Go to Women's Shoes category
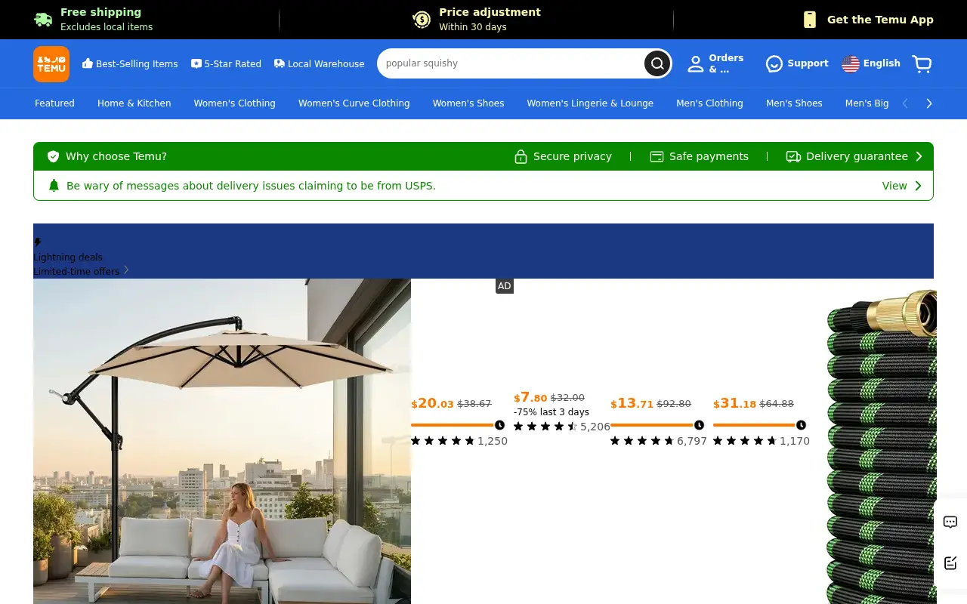The image size is (967, 604). coord(468,103)
